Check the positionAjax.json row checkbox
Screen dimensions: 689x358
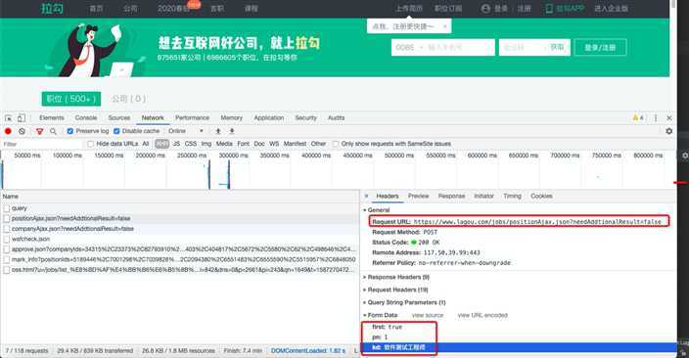(7, 218)
